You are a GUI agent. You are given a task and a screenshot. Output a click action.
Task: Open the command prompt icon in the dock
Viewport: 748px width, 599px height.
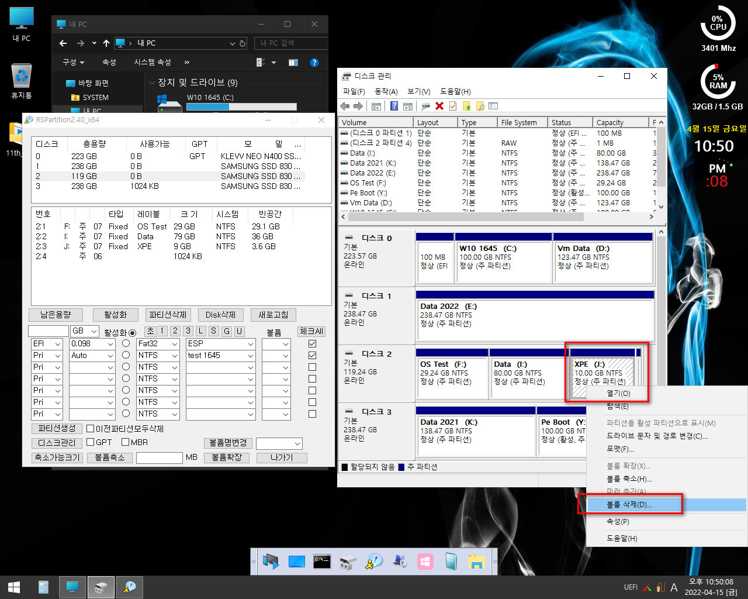pos(322,562)
